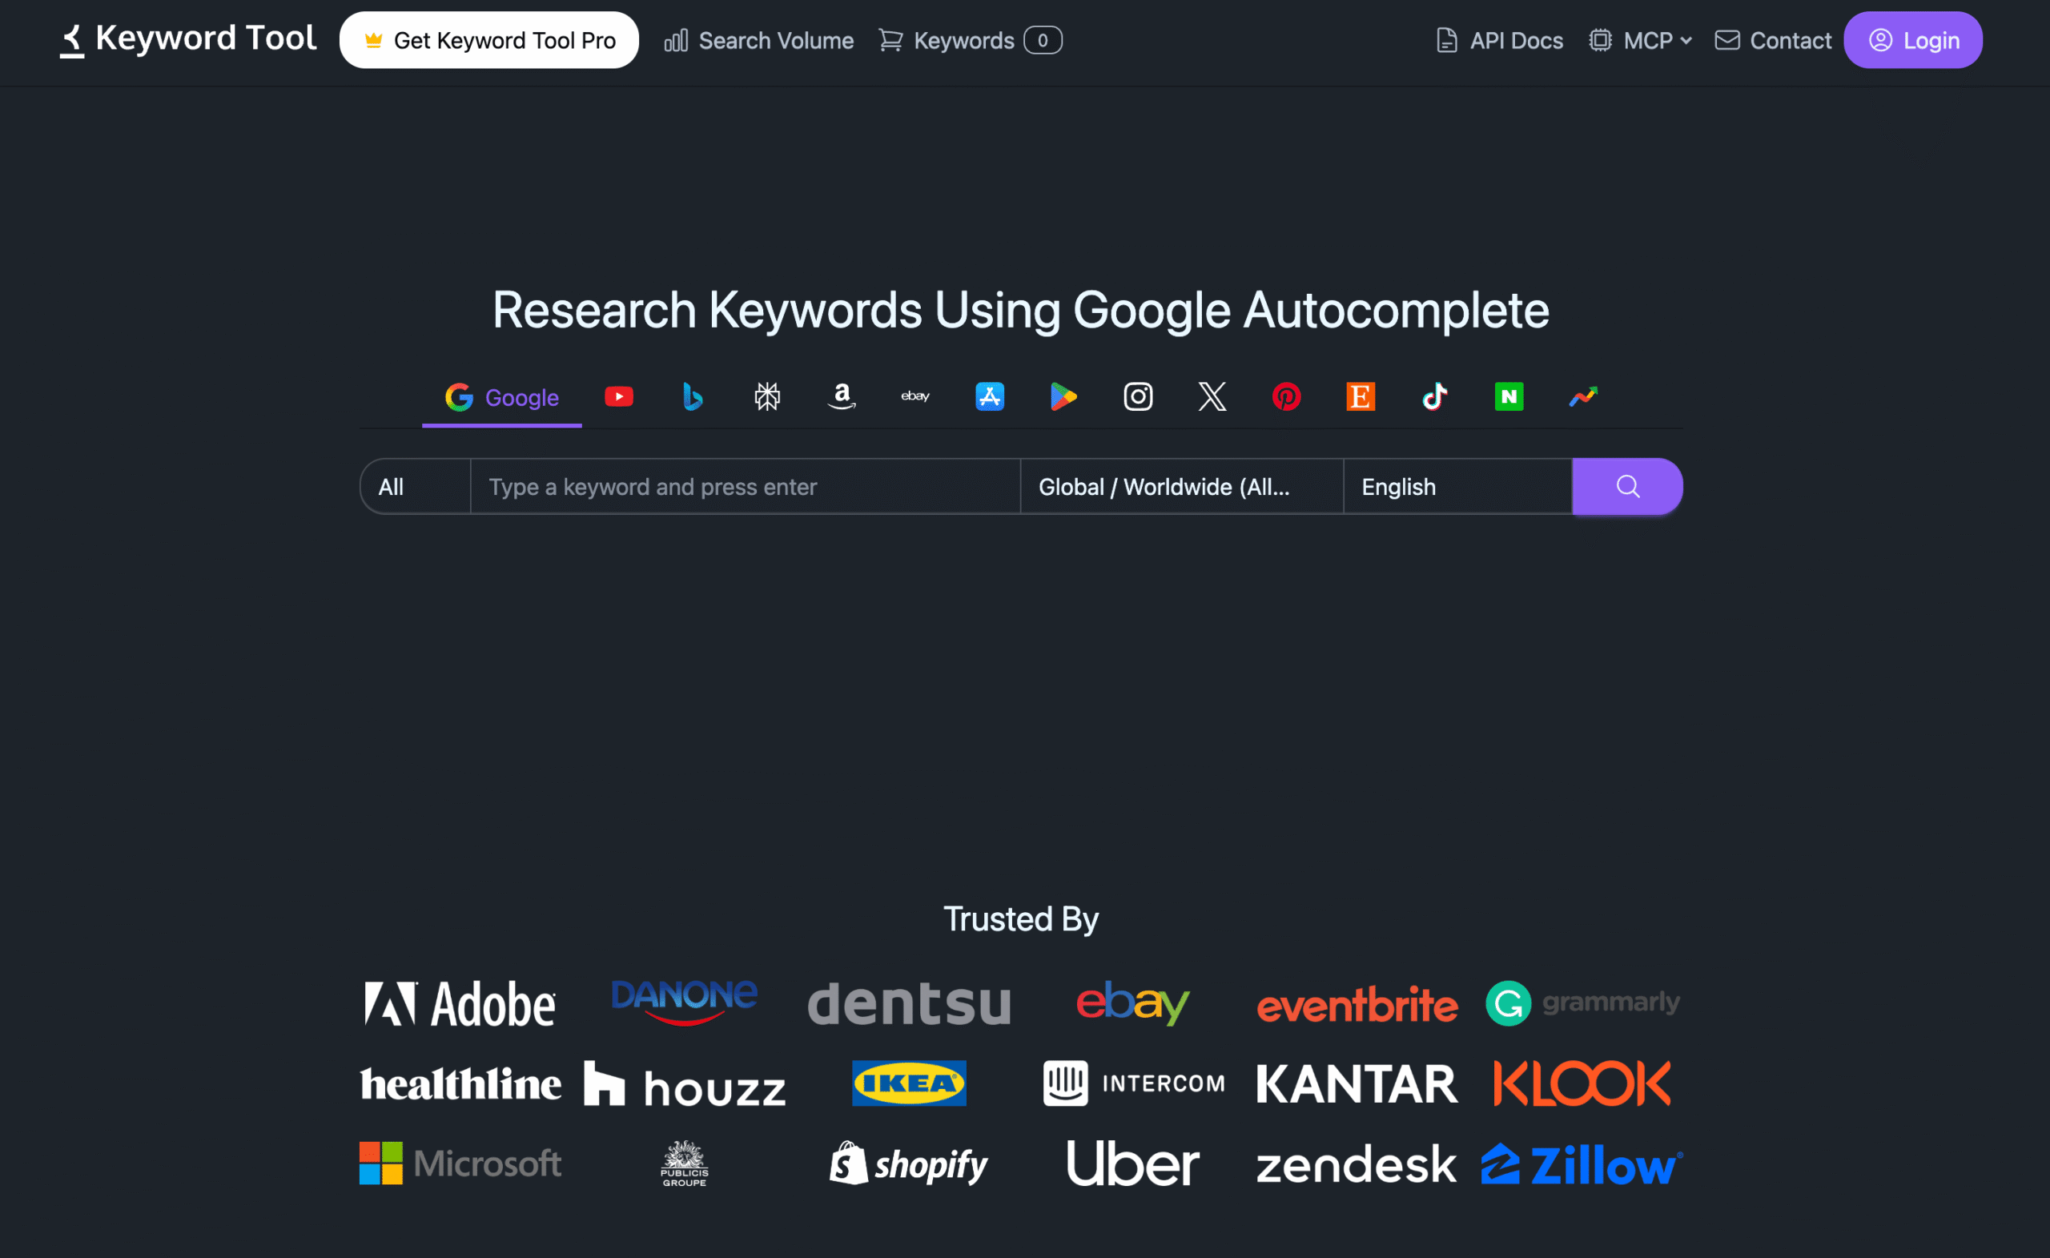Select the Google tab

(x=501, y=398)
